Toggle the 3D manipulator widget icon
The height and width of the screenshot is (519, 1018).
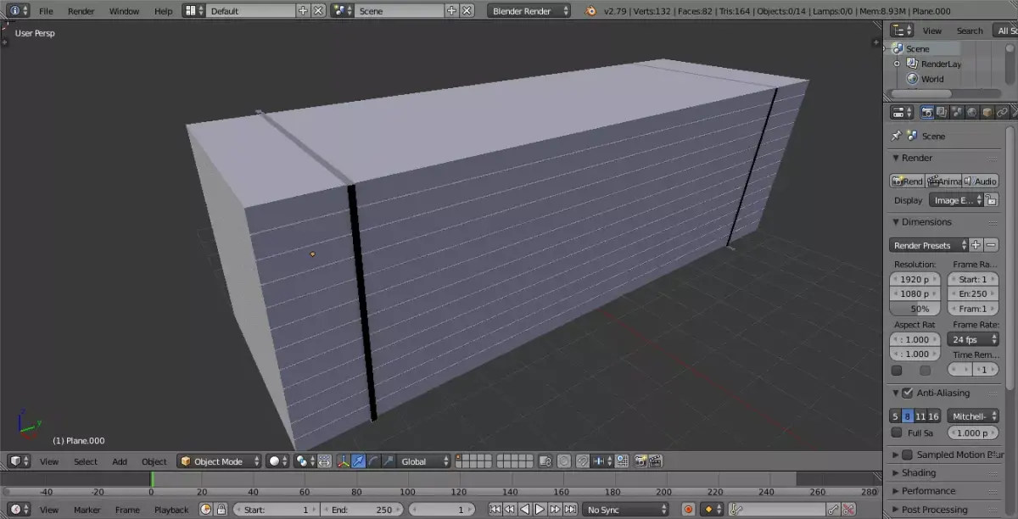point(344,461)
